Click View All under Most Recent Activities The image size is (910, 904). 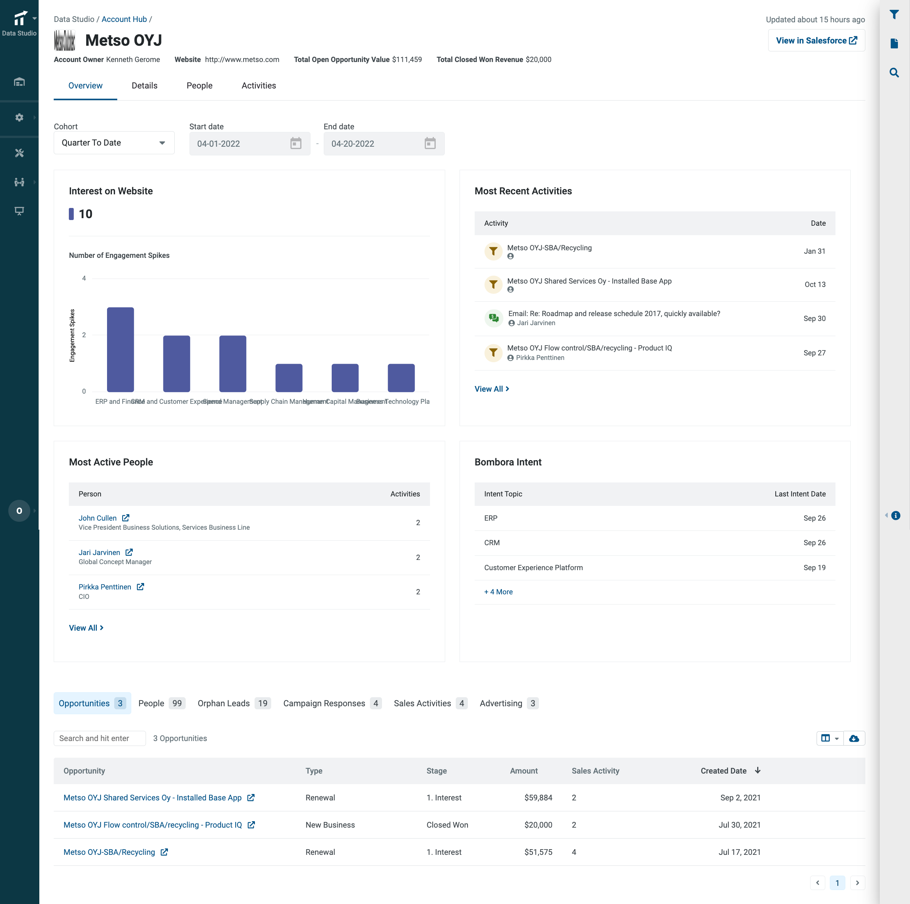pos(492,389)
